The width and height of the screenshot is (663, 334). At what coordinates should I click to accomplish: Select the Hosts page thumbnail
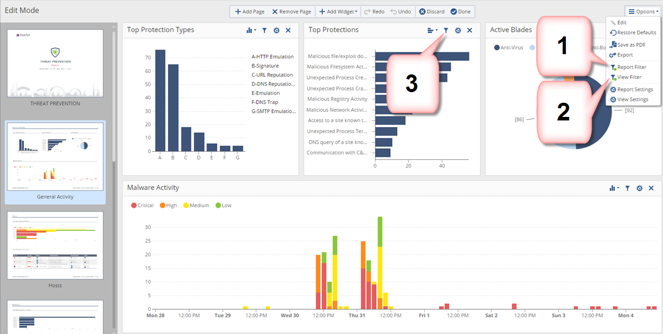point(55,245)
